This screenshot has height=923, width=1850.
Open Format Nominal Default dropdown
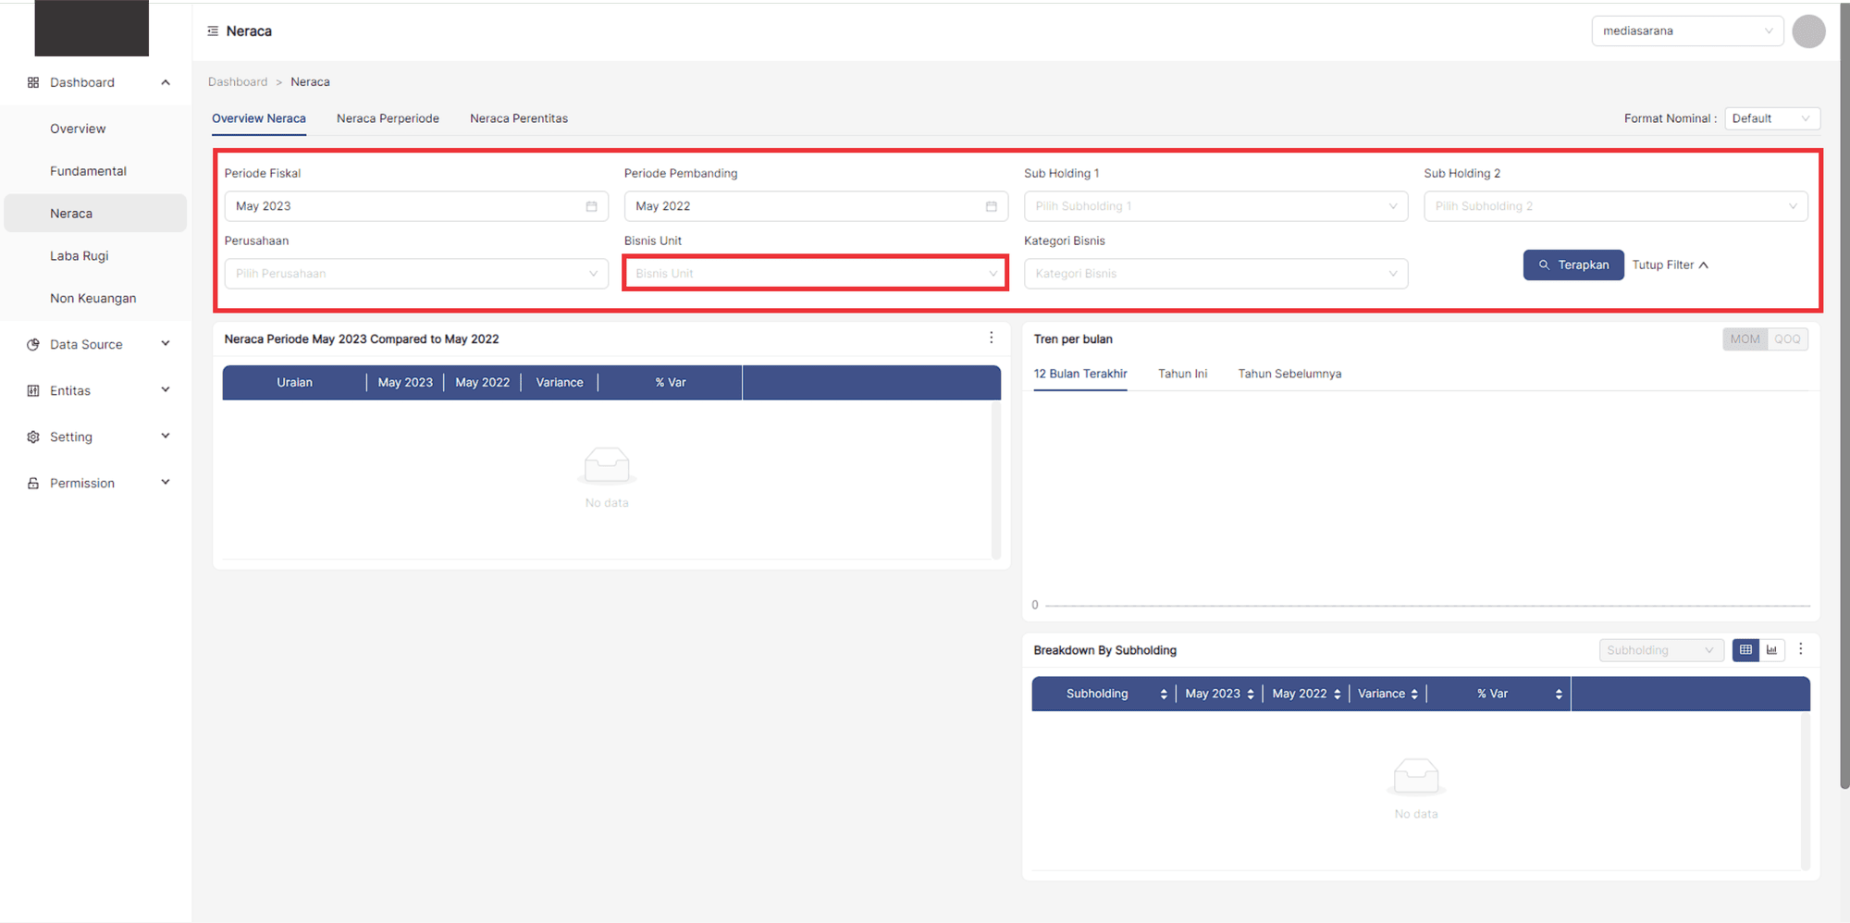coord(1771,118)
